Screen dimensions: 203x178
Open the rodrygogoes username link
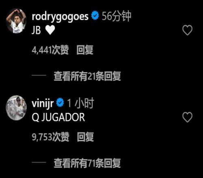60,17
